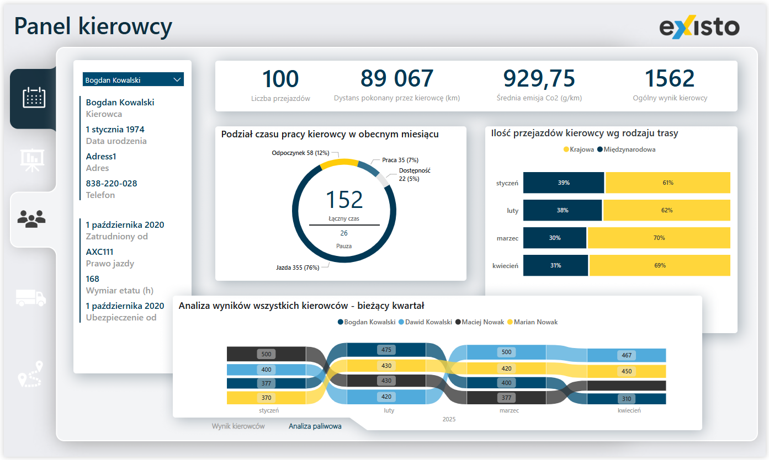
Task: Toggle Międzynarodowa legend item
Action: [x=629, y=149]
